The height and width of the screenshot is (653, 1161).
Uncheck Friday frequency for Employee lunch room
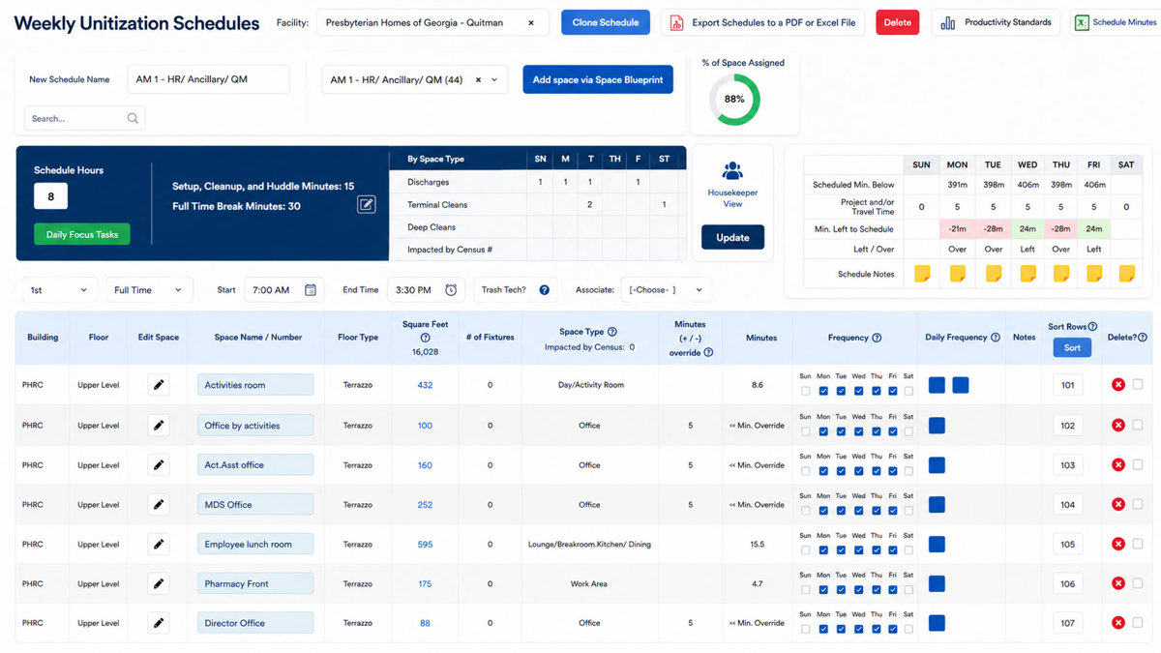click(892, 550)
